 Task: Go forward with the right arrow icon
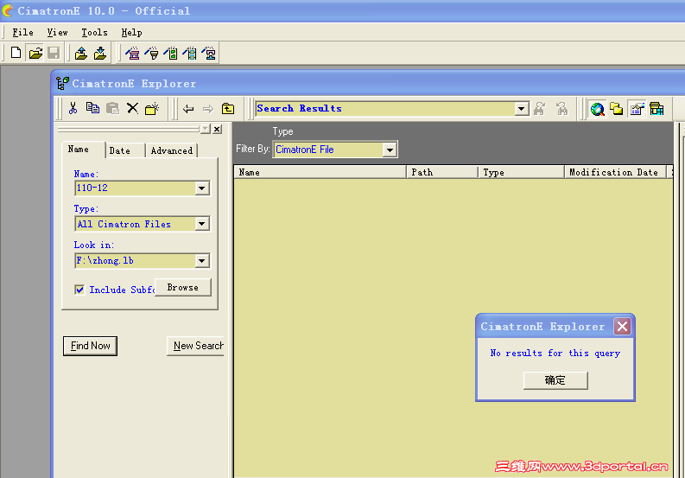click(x=208, y=108)
